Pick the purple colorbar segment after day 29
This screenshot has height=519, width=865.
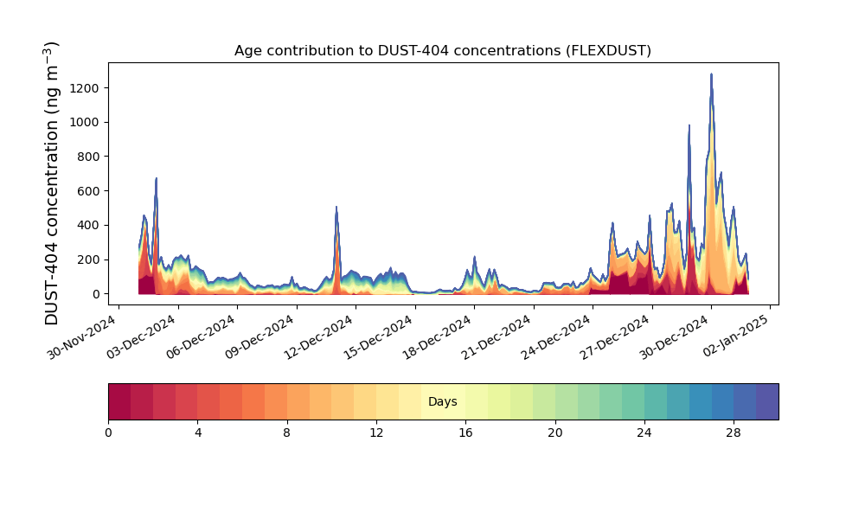click(767, 401)
